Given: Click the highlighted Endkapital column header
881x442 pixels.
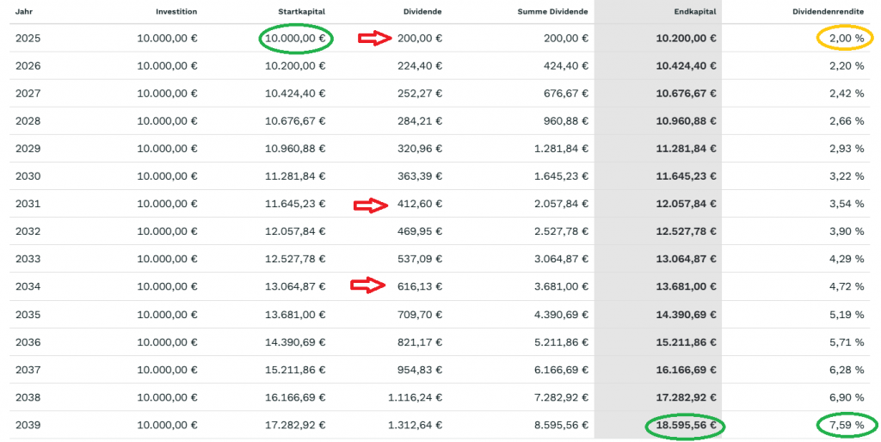Looking at the screenshot, I should click(x=695, y=12).
